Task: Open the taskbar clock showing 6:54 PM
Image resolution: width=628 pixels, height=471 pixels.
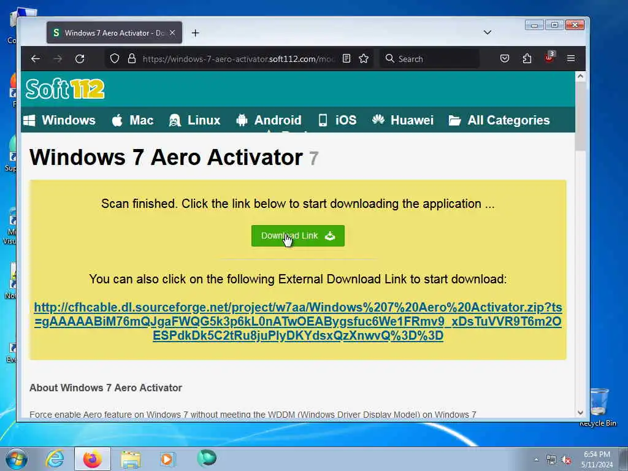Action: 597,459
